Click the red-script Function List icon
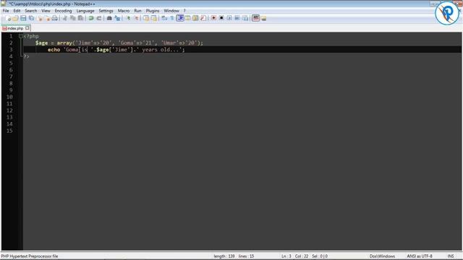The height and width of the screenshot is (260, 463). [203, 18]
